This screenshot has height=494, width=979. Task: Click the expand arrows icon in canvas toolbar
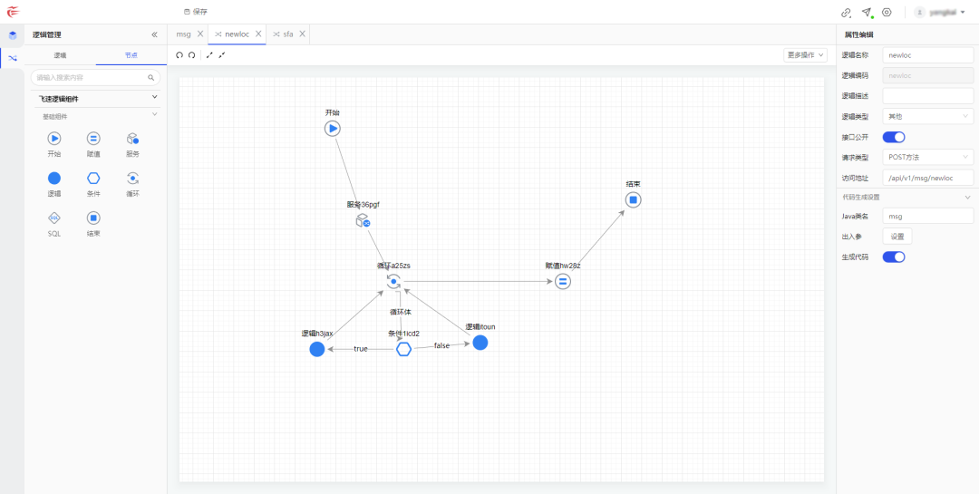click(x=209, y=55)
